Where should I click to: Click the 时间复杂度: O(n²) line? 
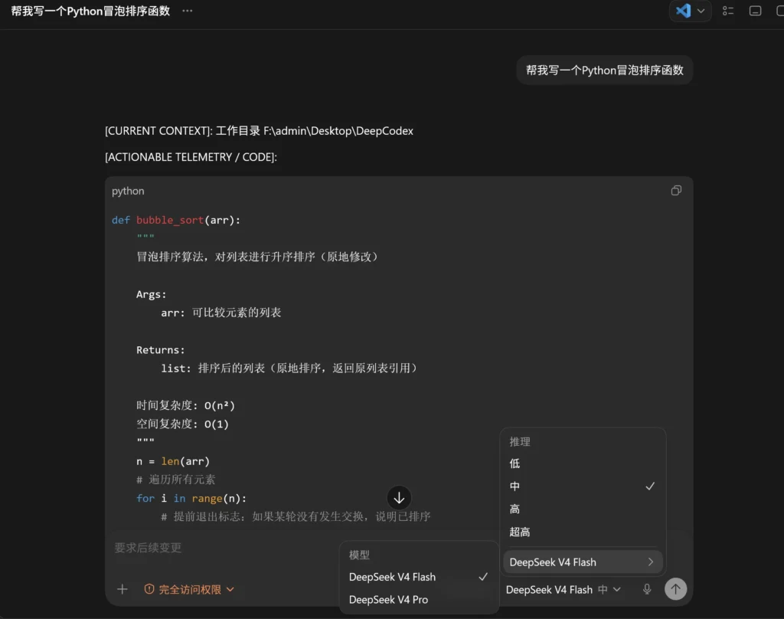(x=185, y=405)
